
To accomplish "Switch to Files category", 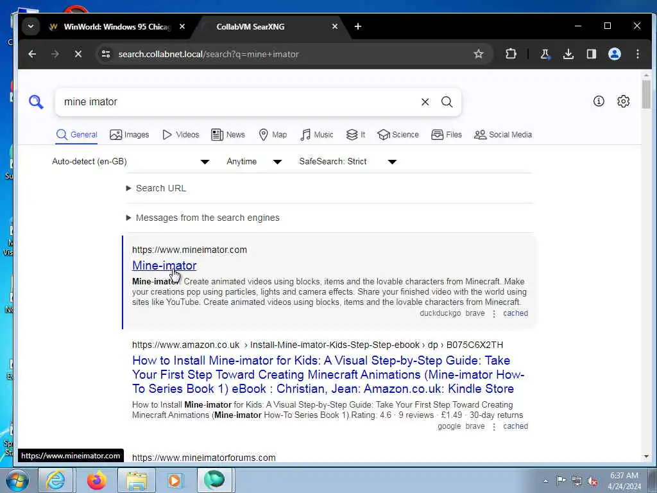I will coord(447,135).
